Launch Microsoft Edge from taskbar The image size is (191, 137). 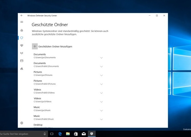pos(60,134)
